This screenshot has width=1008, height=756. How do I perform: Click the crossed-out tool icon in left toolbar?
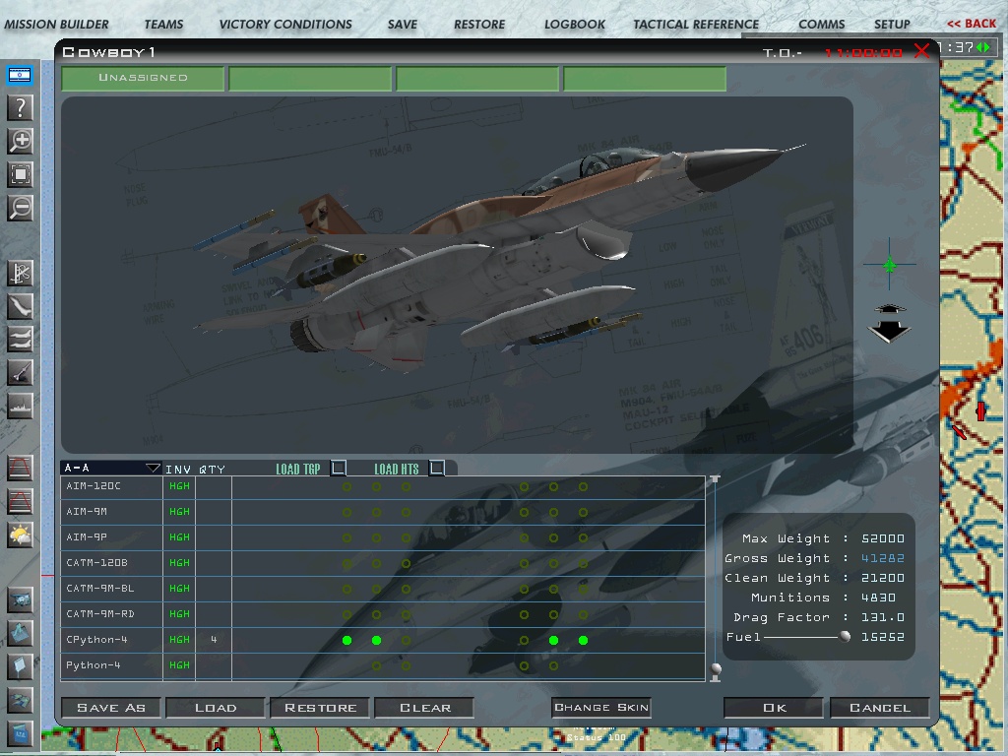point(20,274)
